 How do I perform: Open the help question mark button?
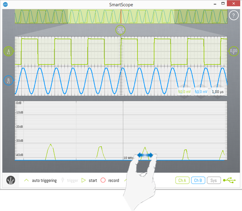coord(234,15)
